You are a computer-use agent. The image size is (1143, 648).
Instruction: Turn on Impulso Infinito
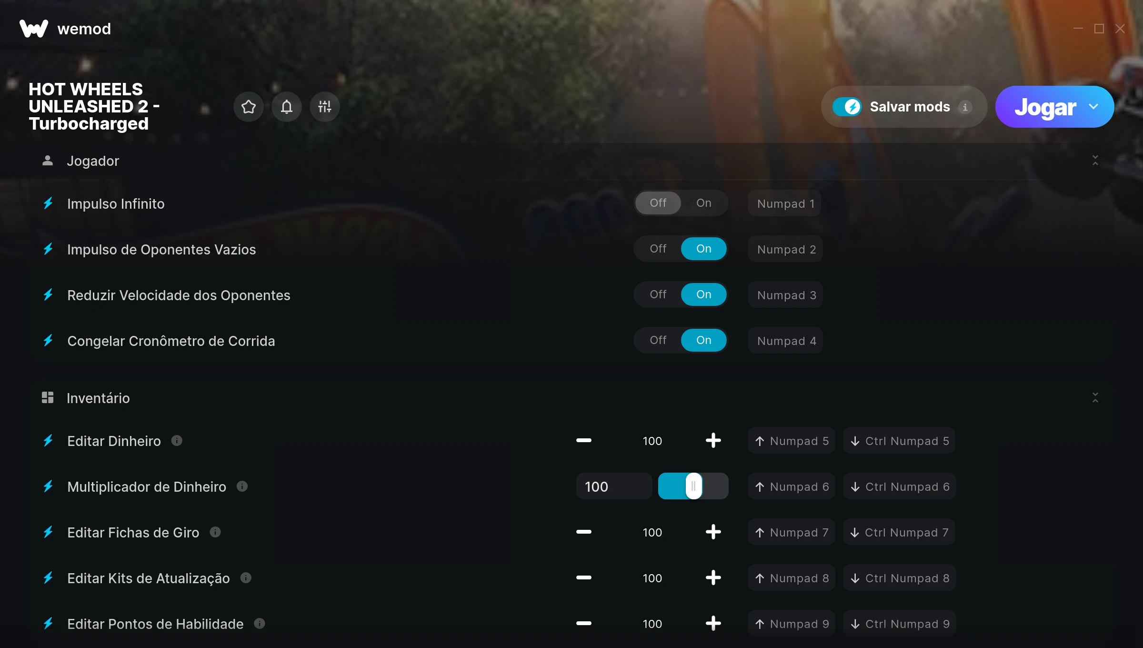(704, 203)
